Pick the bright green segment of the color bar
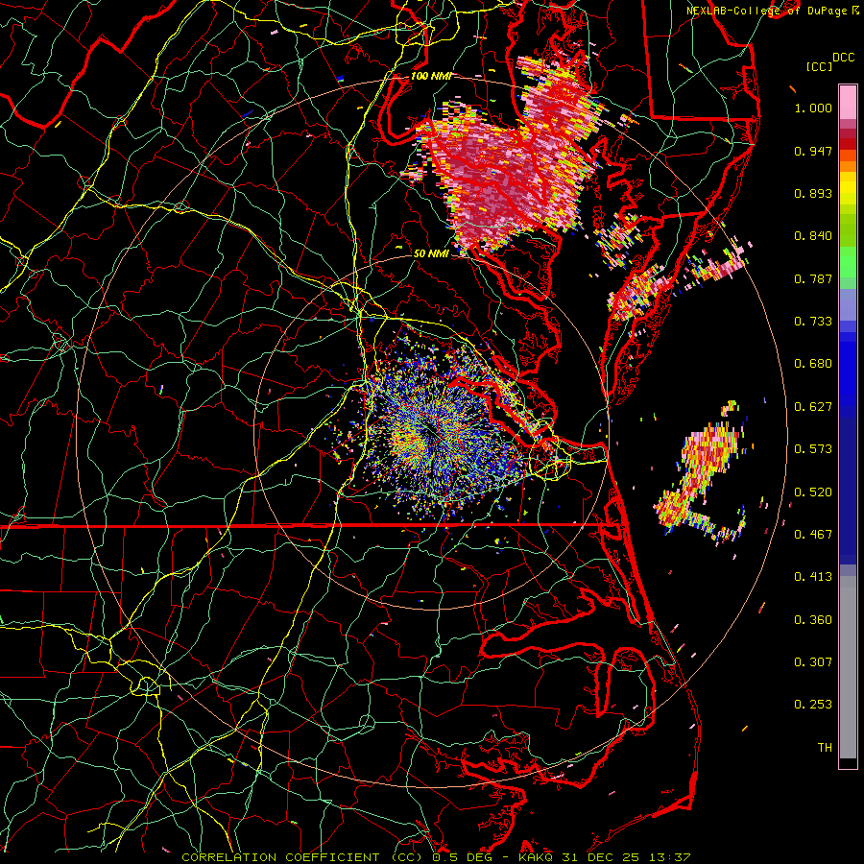 (x=848, y=262)
